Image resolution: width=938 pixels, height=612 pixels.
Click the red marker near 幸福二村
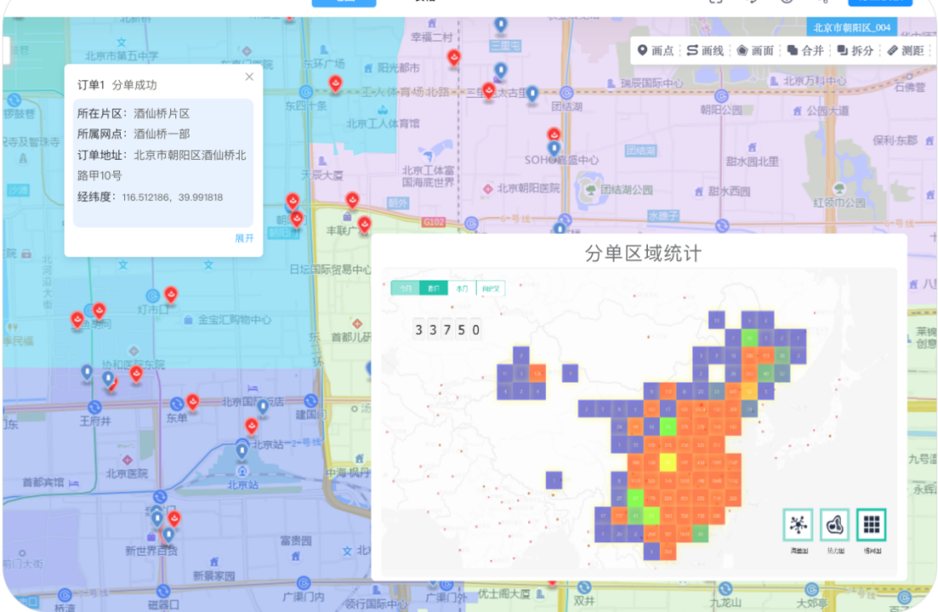(454, 58)
